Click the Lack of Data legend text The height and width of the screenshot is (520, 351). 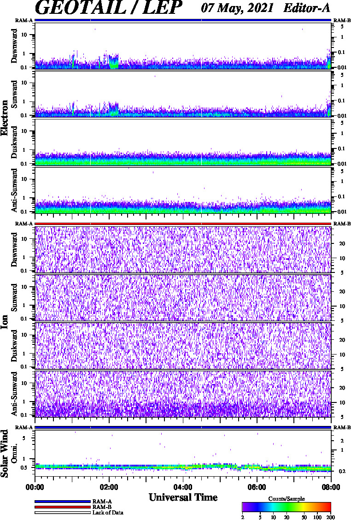pyautogui.click(x=108, y=513)
